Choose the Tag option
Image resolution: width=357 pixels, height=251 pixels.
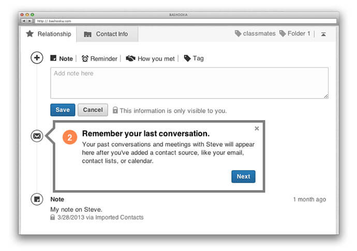pyautogui.click(x=194, y=58)
